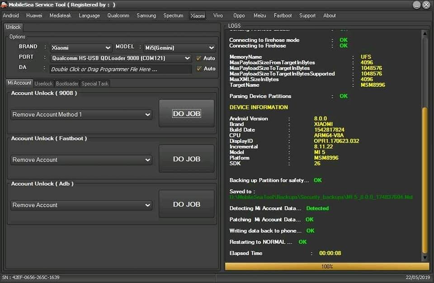Open the PORT dropdown with Qualcomm QDLoader 9008

click(121, 58)
